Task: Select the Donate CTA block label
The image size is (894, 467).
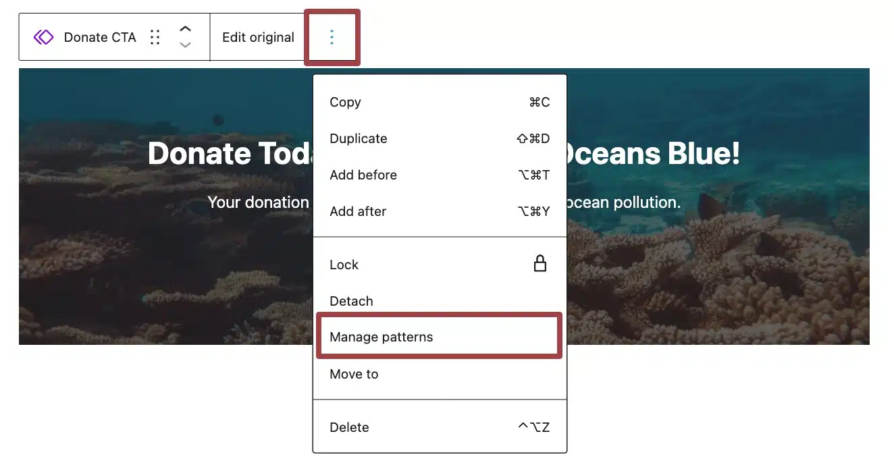Action: pyautogui.click(x=100, y=37)
